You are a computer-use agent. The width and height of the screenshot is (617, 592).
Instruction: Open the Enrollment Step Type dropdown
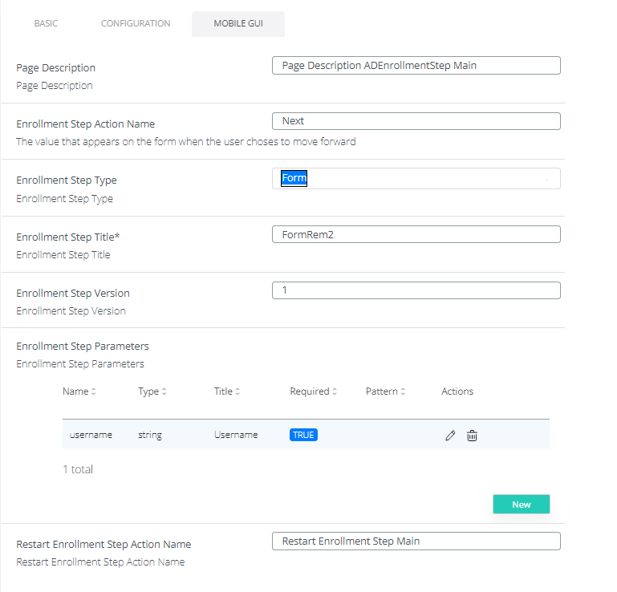point(416,178)
